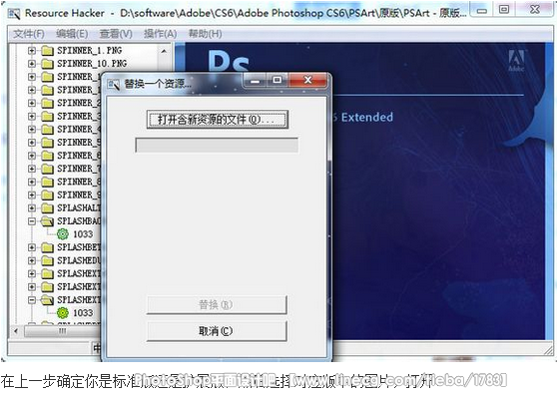Open the 文件(F) menu

tap(29, 34)
